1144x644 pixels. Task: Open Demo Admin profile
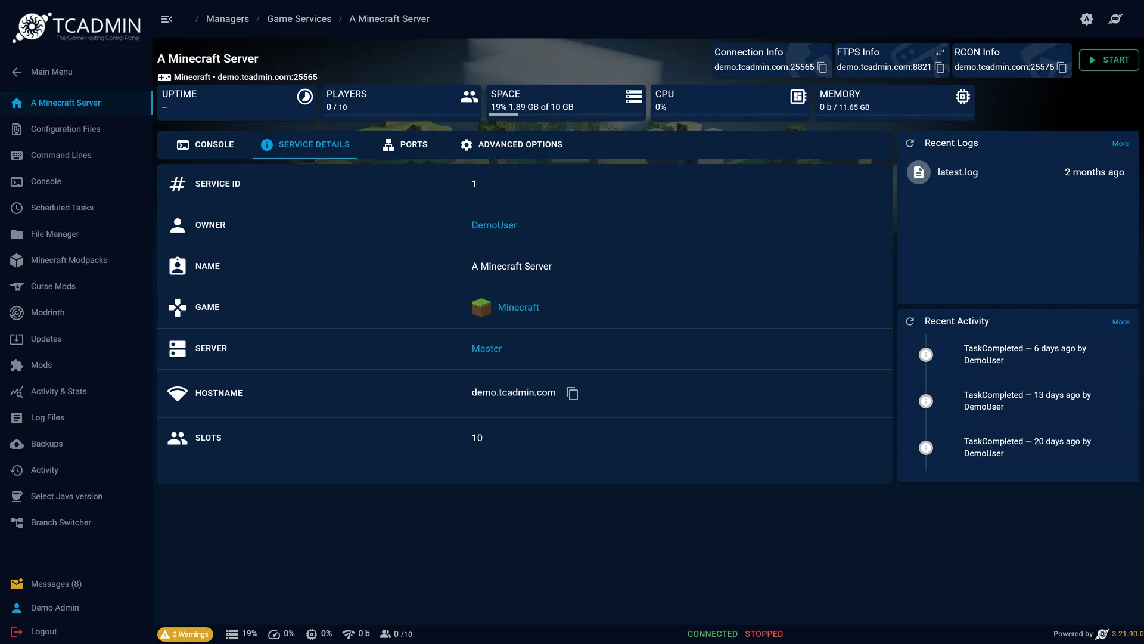pyautogui.click(x=76, y=608)
